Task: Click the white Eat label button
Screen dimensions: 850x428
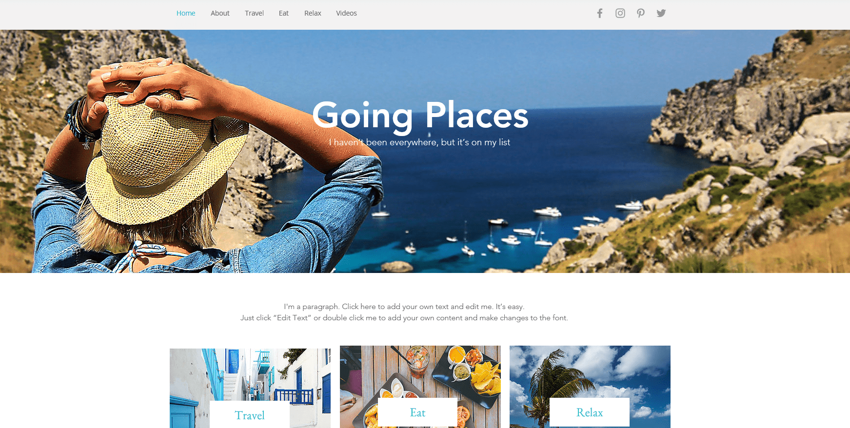Action: click(x=417, y=413)
